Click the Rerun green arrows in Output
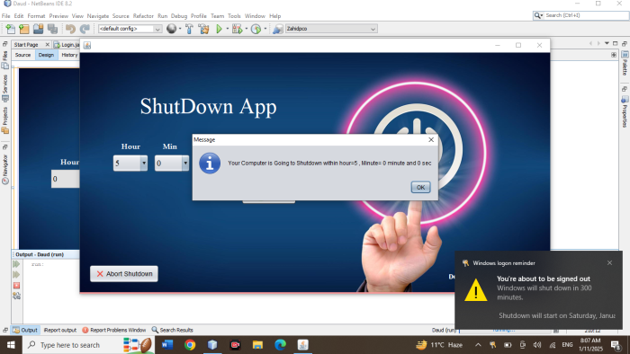The image size is (630, 354). (x=16, y=264)
